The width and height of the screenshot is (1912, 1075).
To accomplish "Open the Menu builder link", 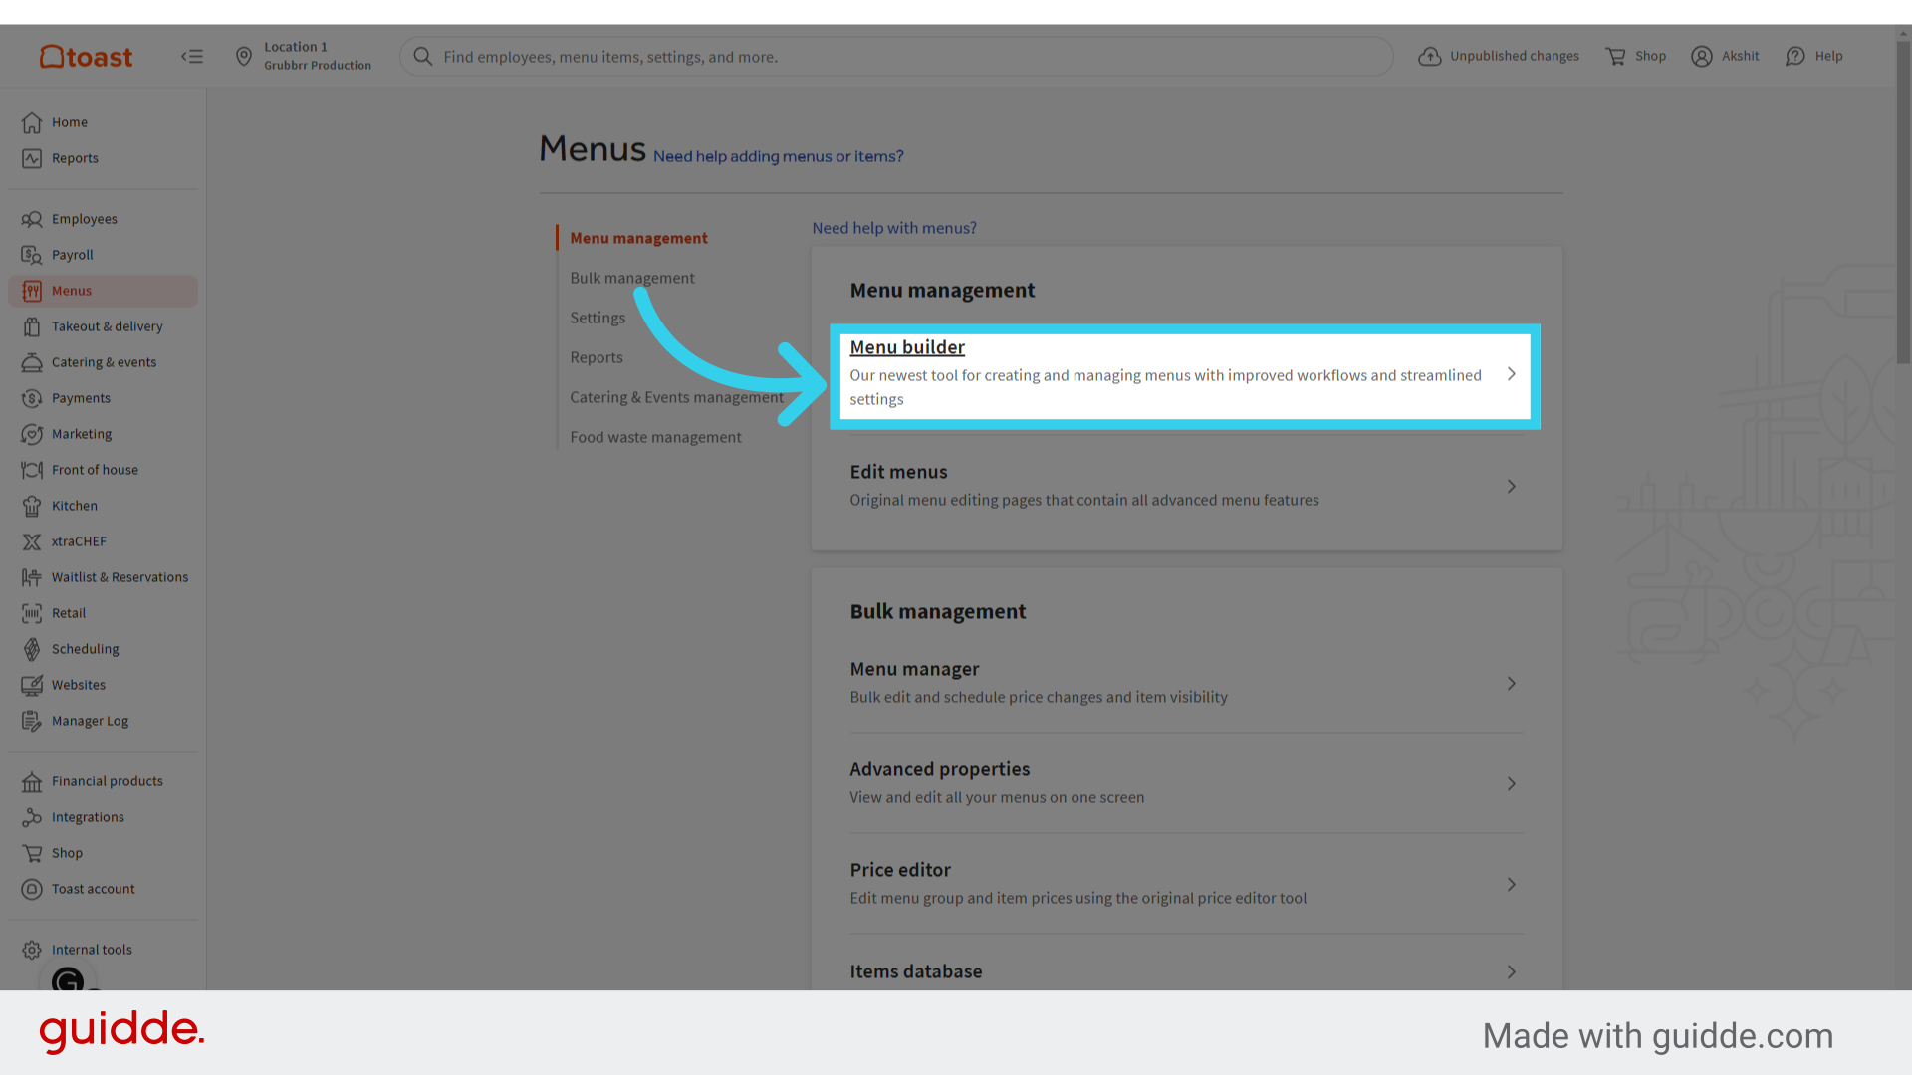I will pyautogui.click(x=907, y=347).
